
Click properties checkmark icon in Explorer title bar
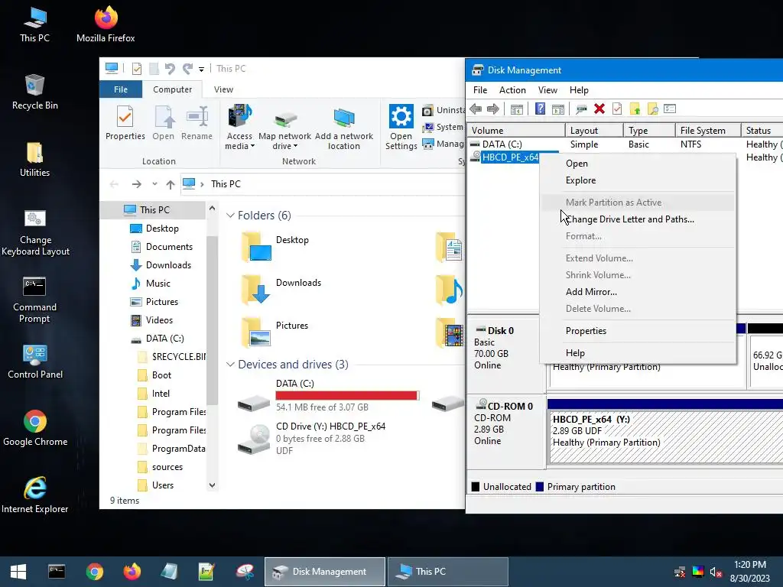tap(136, 68)
